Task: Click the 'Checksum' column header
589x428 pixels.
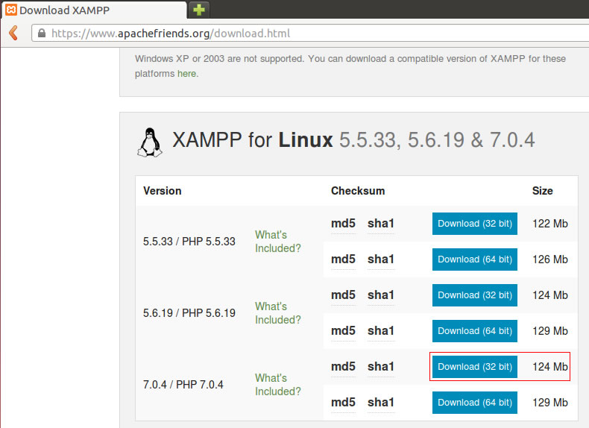Action: point(358,191)
